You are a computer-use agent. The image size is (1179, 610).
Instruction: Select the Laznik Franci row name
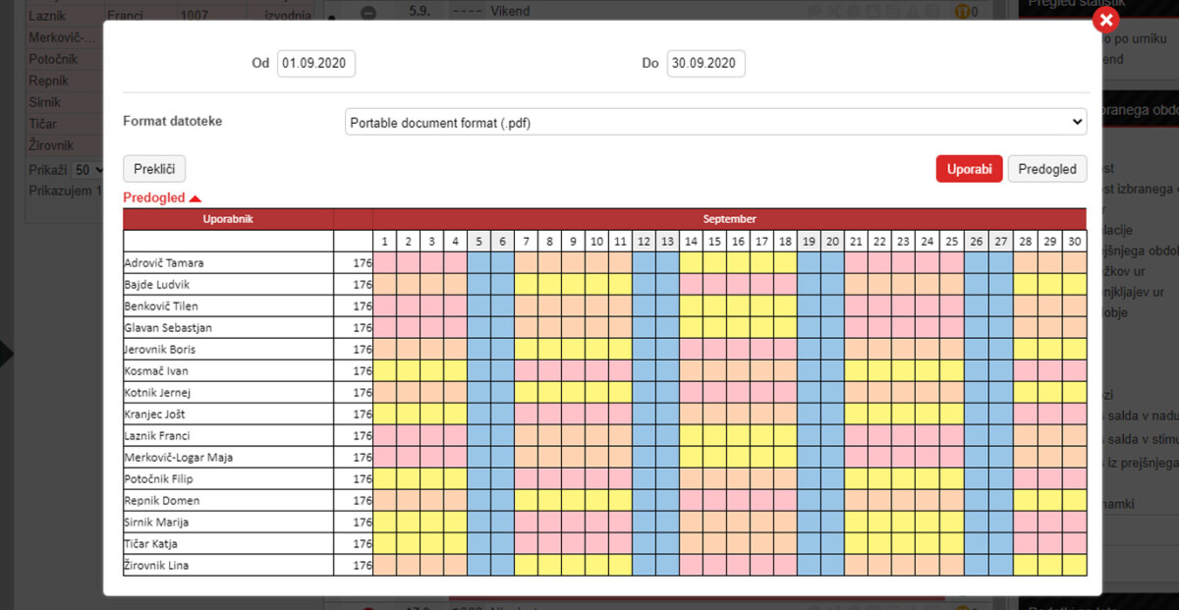(157, 436)
